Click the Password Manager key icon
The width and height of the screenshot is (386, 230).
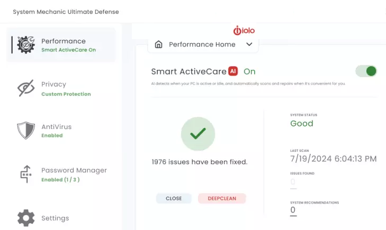click(x=26, y=174)
